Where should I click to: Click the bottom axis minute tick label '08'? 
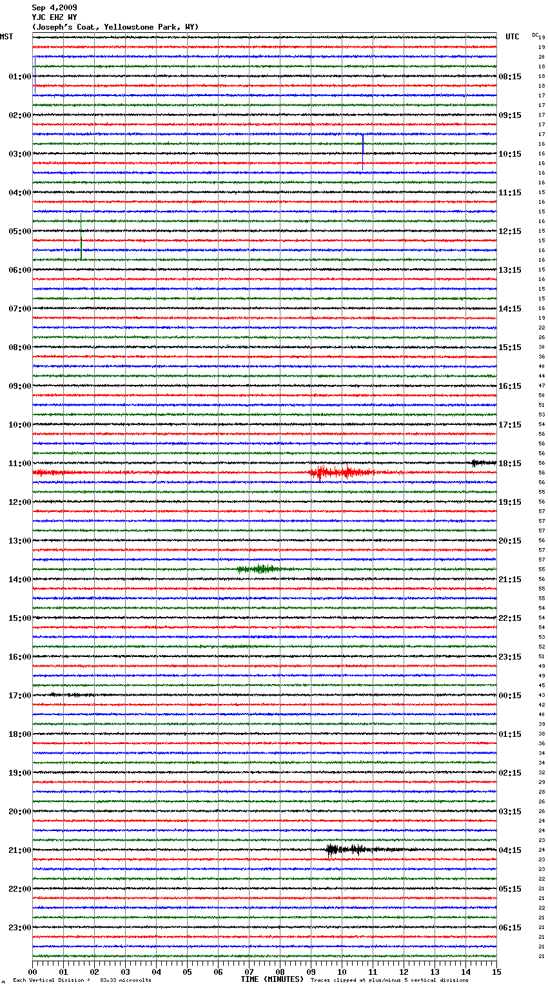point(280,972)
